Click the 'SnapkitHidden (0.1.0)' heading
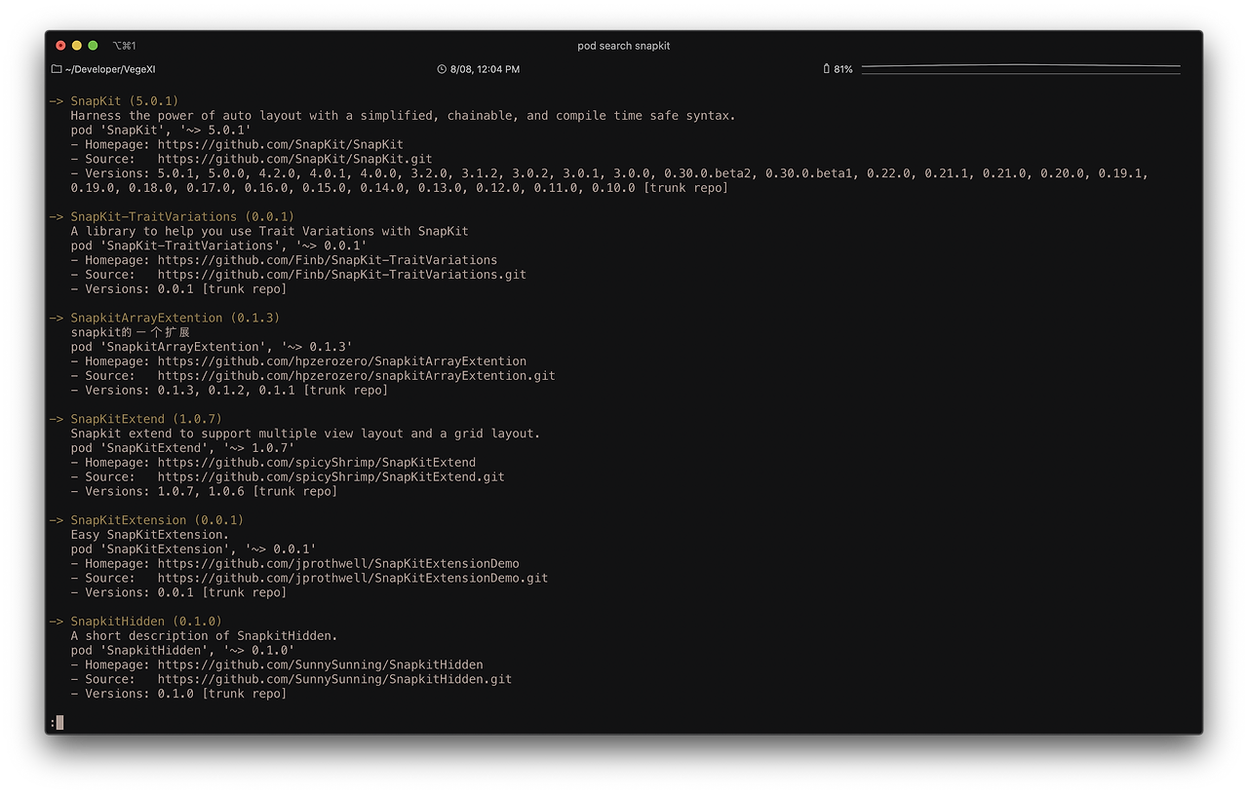The width and height of the screenshot is (1248, 794). click(146, 622)
